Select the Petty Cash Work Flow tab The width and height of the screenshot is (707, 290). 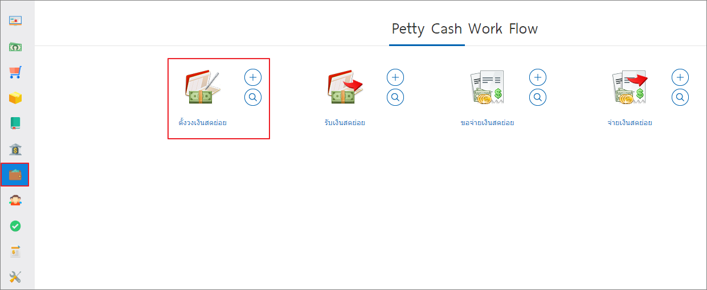(465, 29)
